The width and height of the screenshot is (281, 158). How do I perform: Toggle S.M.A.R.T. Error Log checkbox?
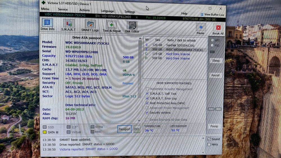pyautogui.click(x=147, y=98)
